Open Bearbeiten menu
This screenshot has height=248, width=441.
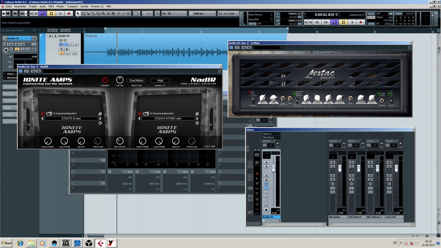click(20, 6)
